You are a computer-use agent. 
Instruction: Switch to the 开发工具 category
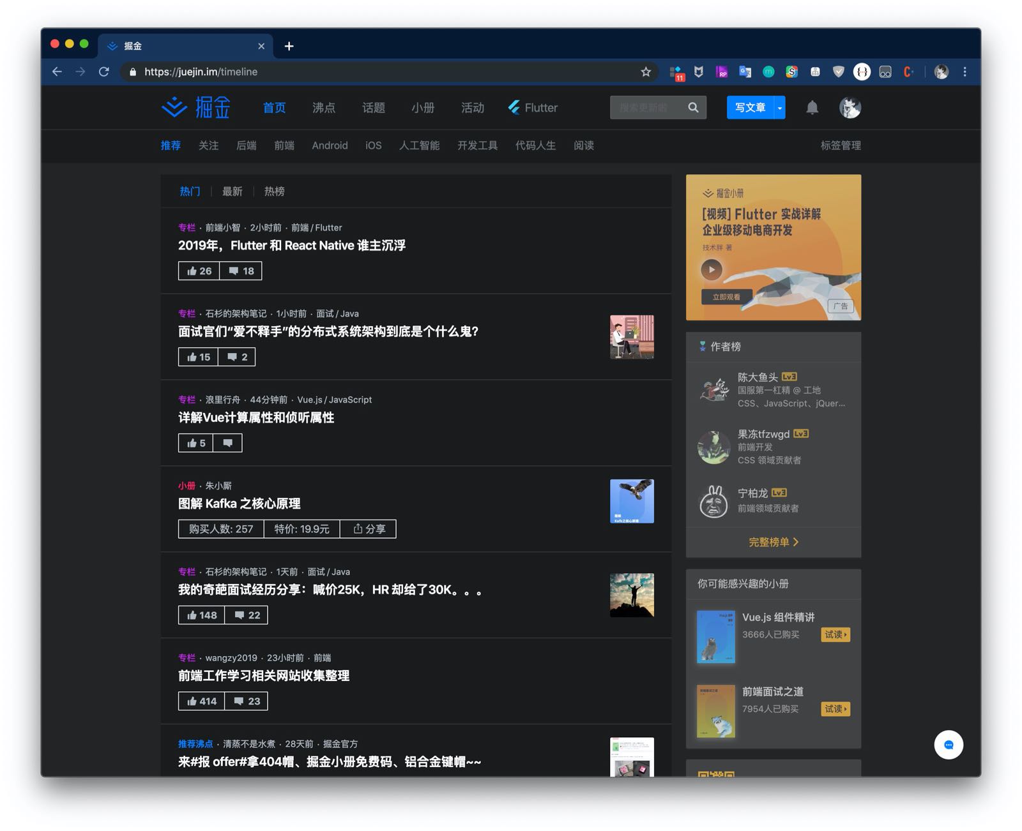point(478,146)
